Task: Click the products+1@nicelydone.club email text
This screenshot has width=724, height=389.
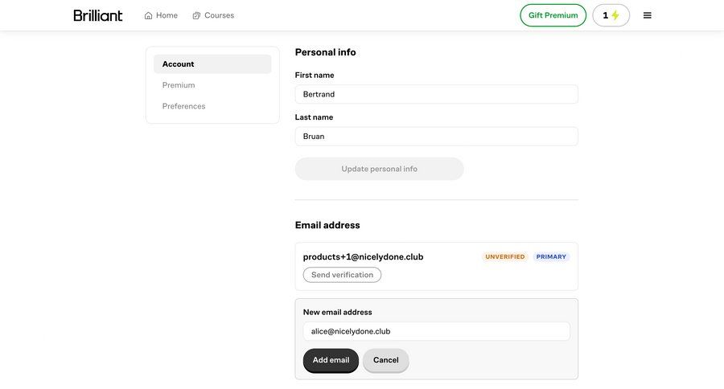Action: tap(363, 257)
